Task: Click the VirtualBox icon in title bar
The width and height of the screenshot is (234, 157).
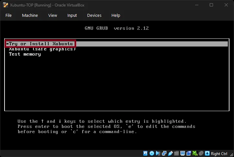Action: coord(6,5)
